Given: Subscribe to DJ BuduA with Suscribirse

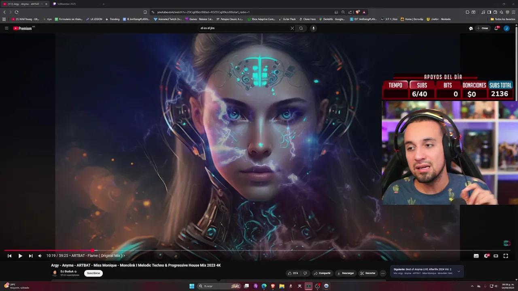Looking at the screenshot, I should (93, 273).
